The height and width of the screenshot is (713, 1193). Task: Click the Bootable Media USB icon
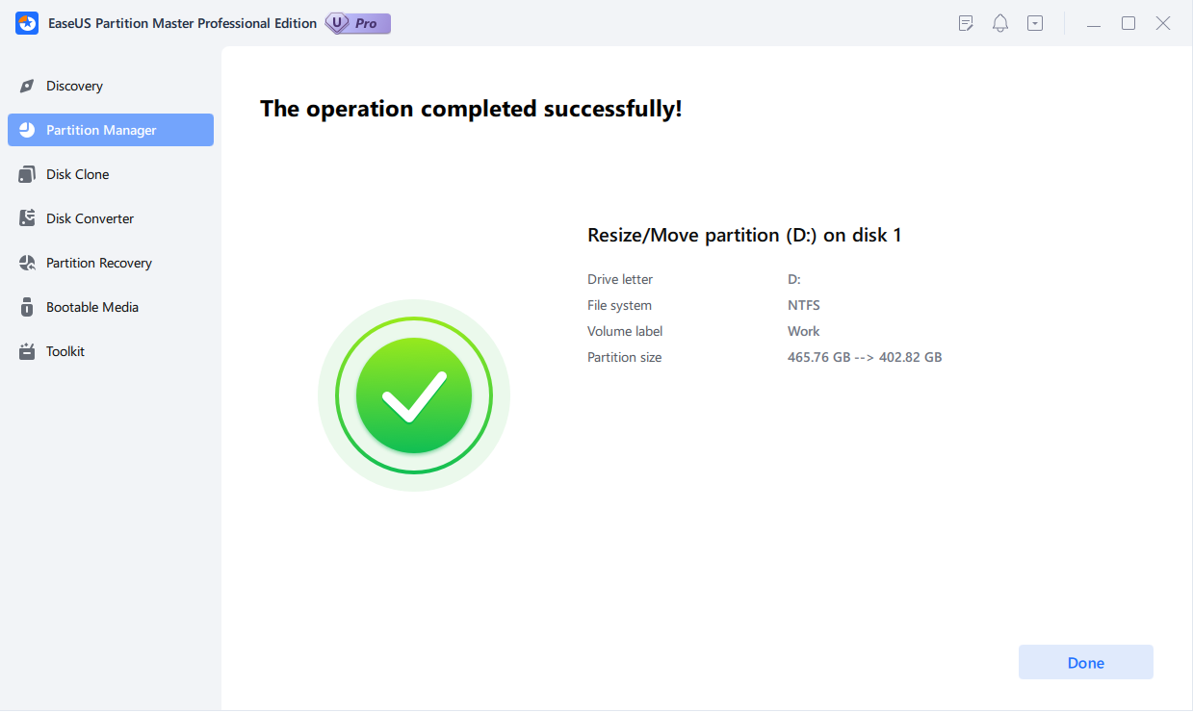(27, 308)
